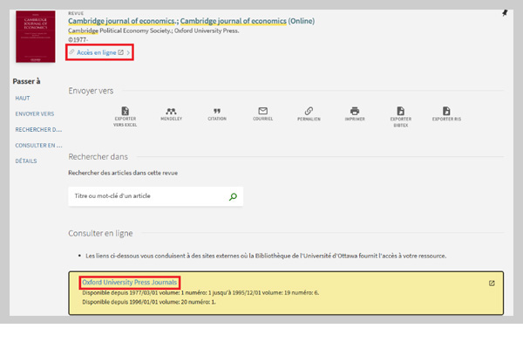This screenshot has height=349, width=523.
Task: Pin this record with pushpin icon
Action: [505, 13]
